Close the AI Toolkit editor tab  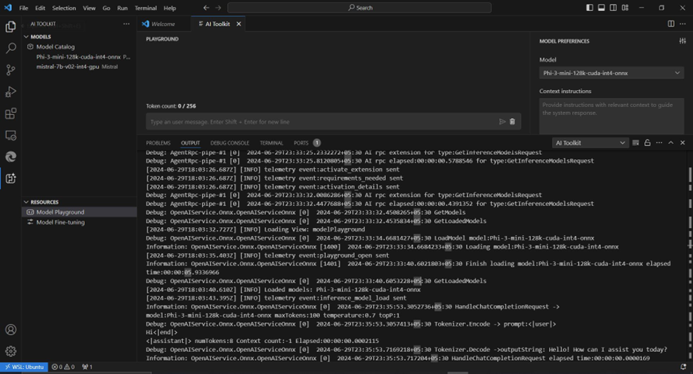[239, 24]
